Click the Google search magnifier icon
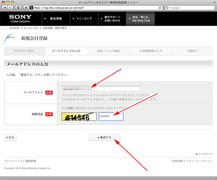 [167, 8]
